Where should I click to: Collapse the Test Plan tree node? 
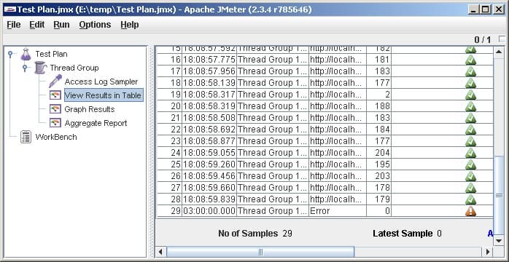click(x=10, y=54)
